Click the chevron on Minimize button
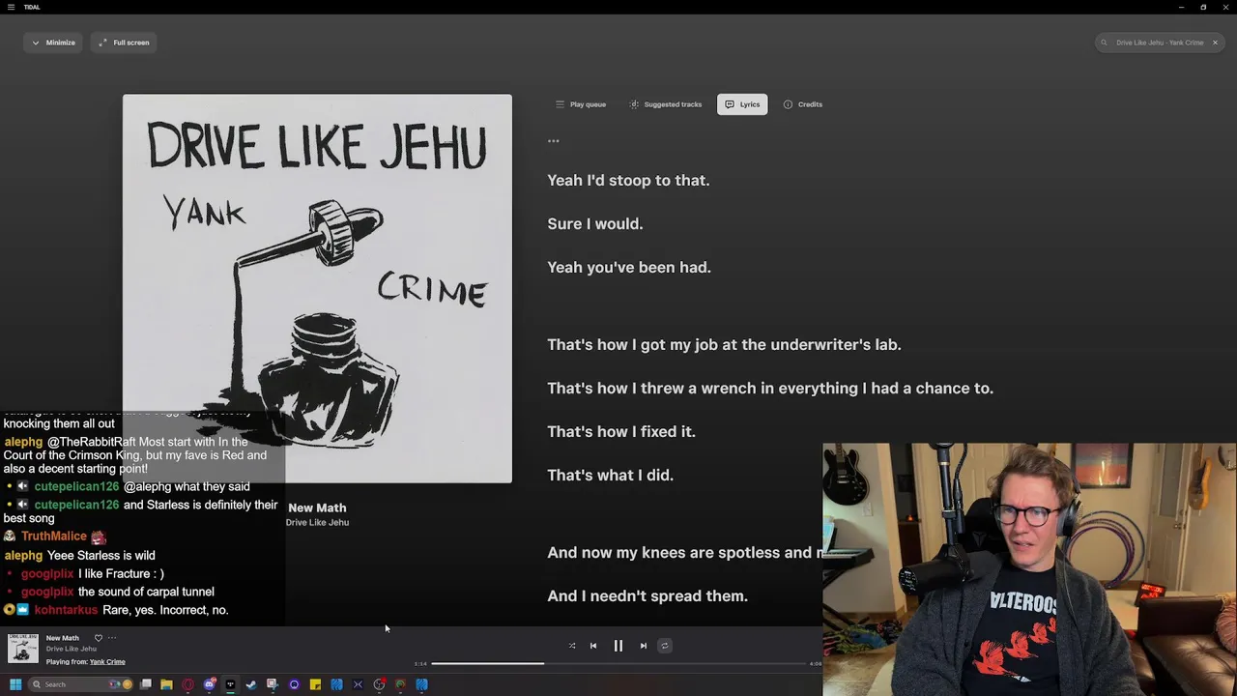 coord(36,43)
